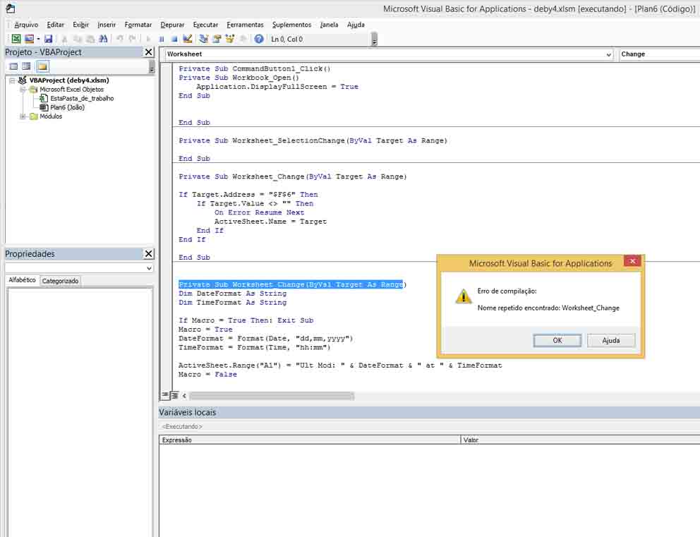Click the Break pause icon

click(162, 39)
